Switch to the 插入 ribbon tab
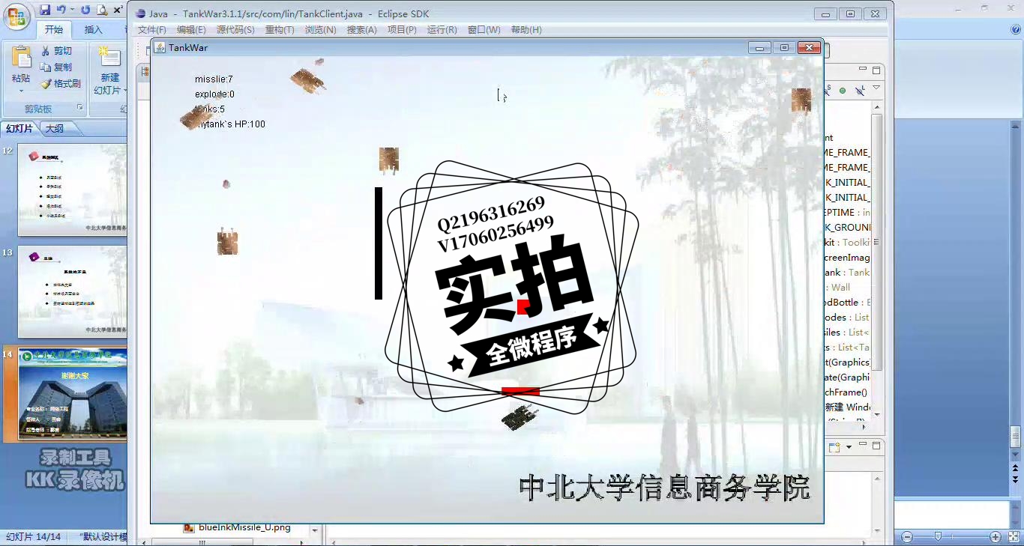Viewport: 1024px width, 546px height. tap(94, 30)
